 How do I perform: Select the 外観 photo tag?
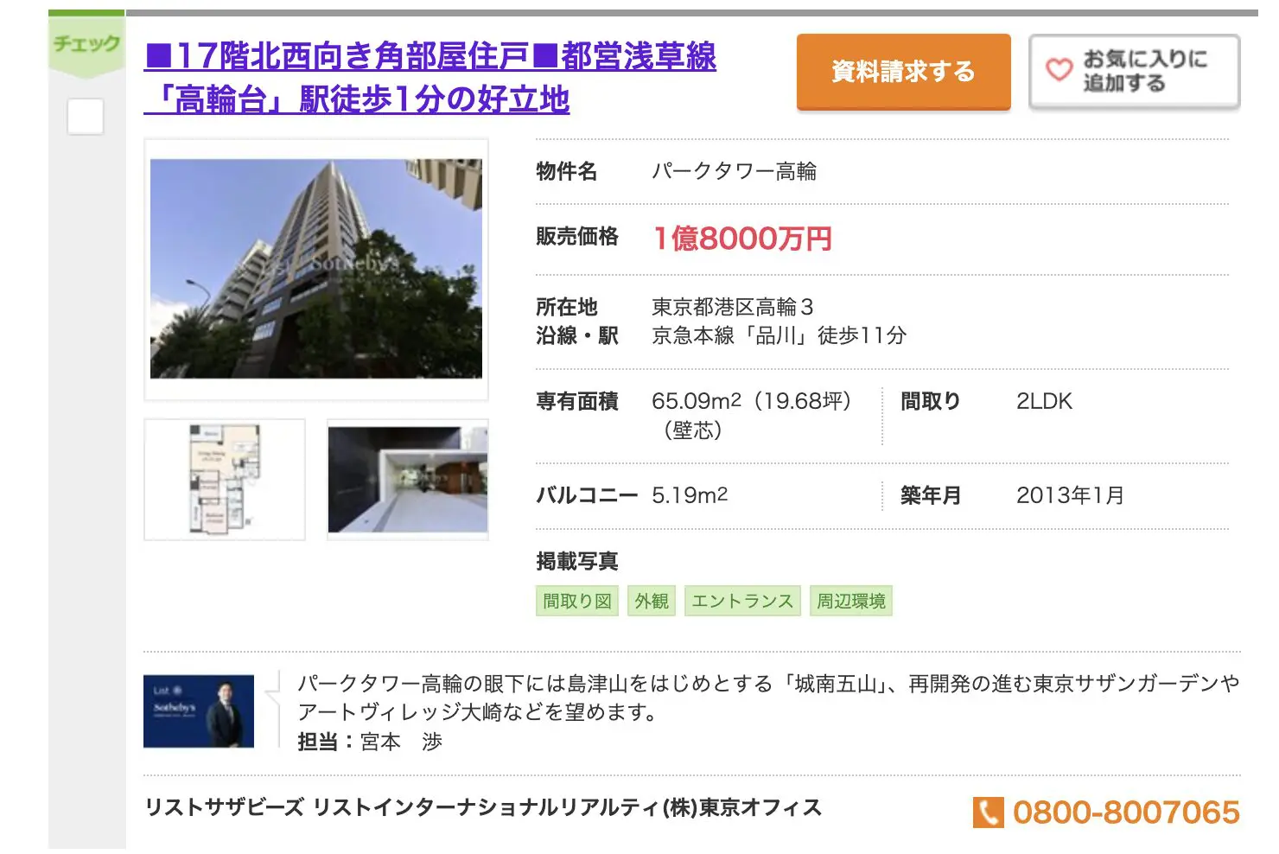(652, 601)
